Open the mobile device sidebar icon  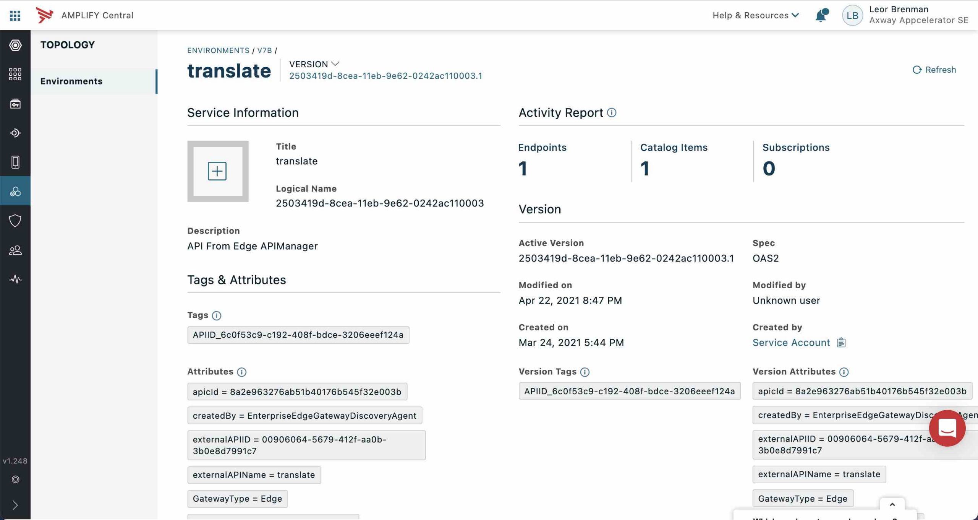15,162
